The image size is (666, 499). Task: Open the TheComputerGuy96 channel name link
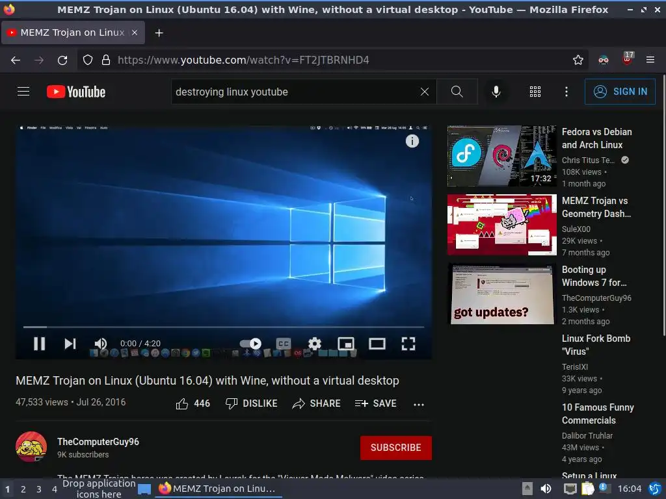(x=98, y=442)
